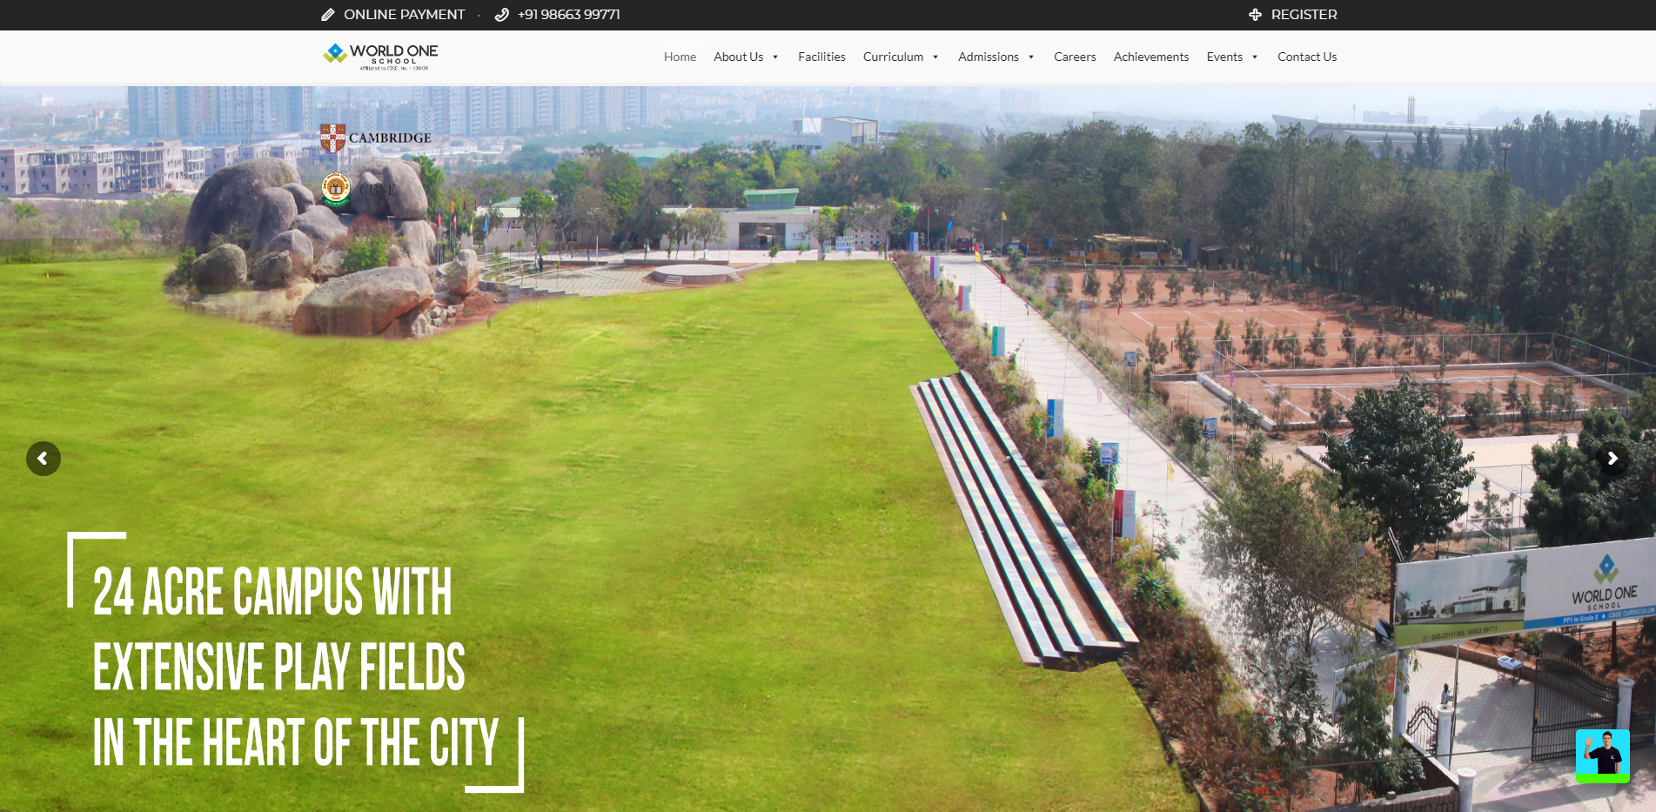Click the plus icon beside Register
Image resolution: width=1656 pixels, height=812 pixels.
point(1255,15)
